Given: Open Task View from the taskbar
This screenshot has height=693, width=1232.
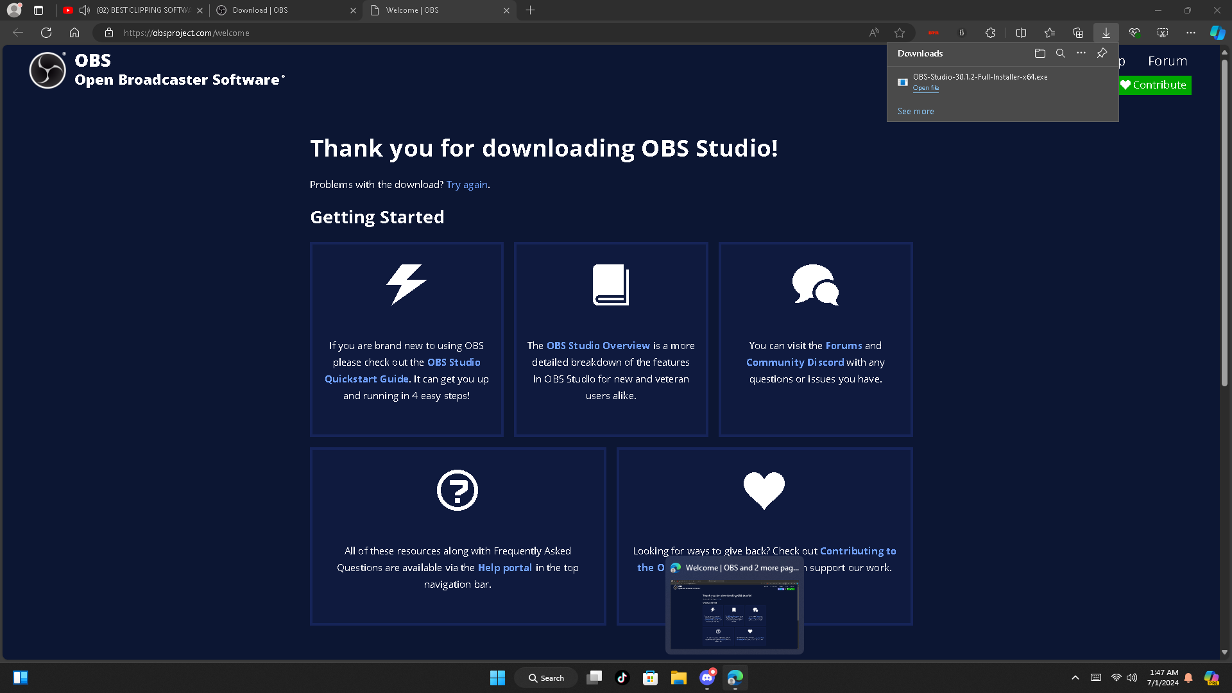Looking at the screenshot, I should click(595, 678).
